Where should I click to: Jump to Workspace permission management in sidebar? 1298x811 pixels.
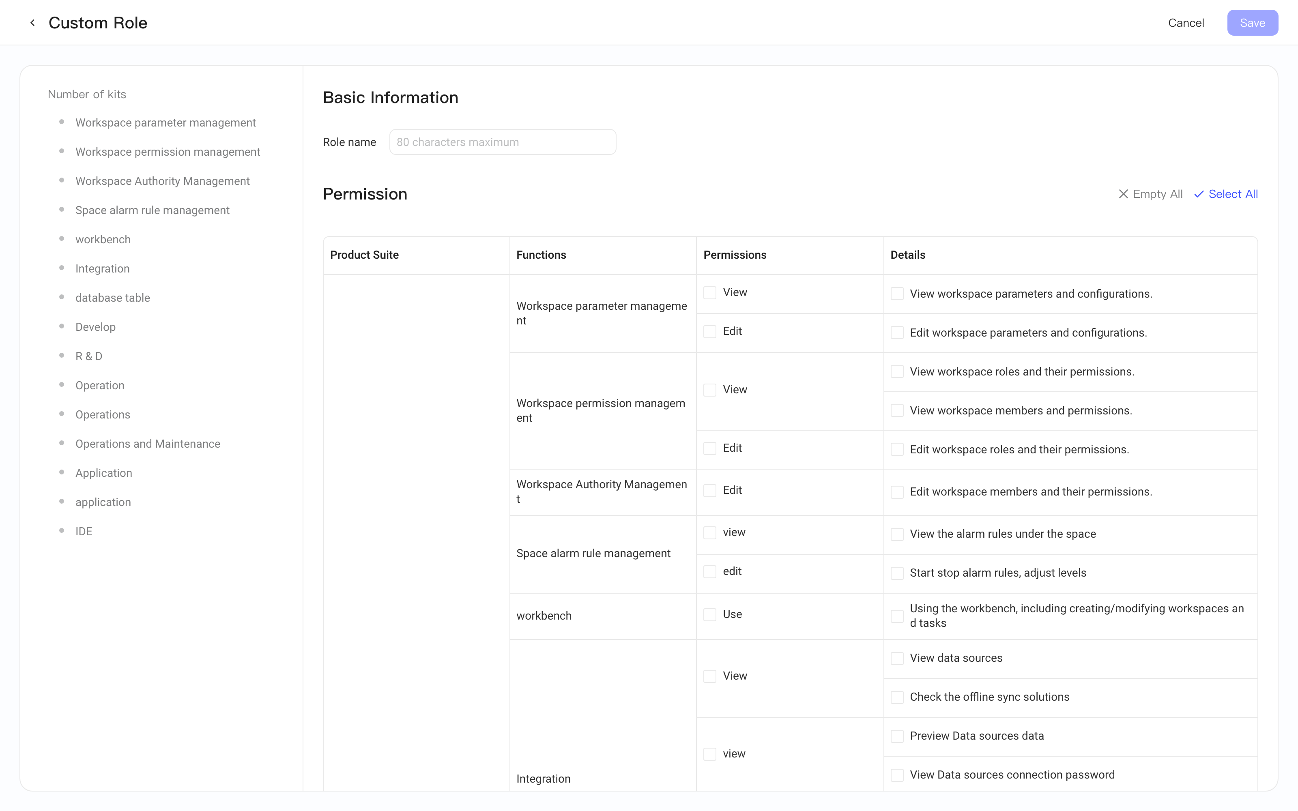[x=168, y=152]
